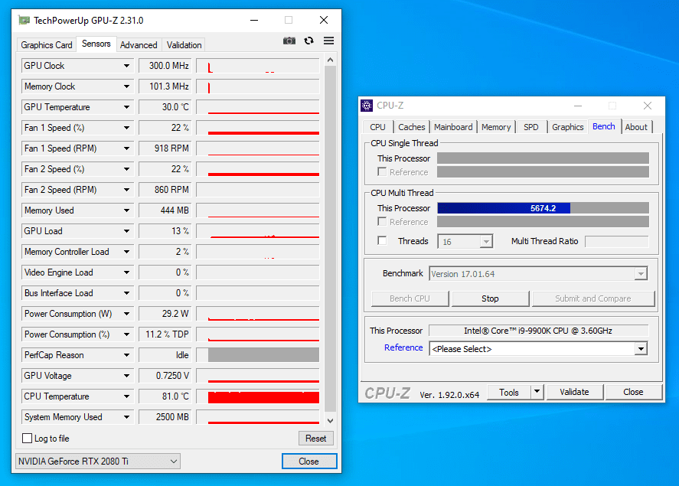Check Reference under CPU Single Thread

(382, 171)
